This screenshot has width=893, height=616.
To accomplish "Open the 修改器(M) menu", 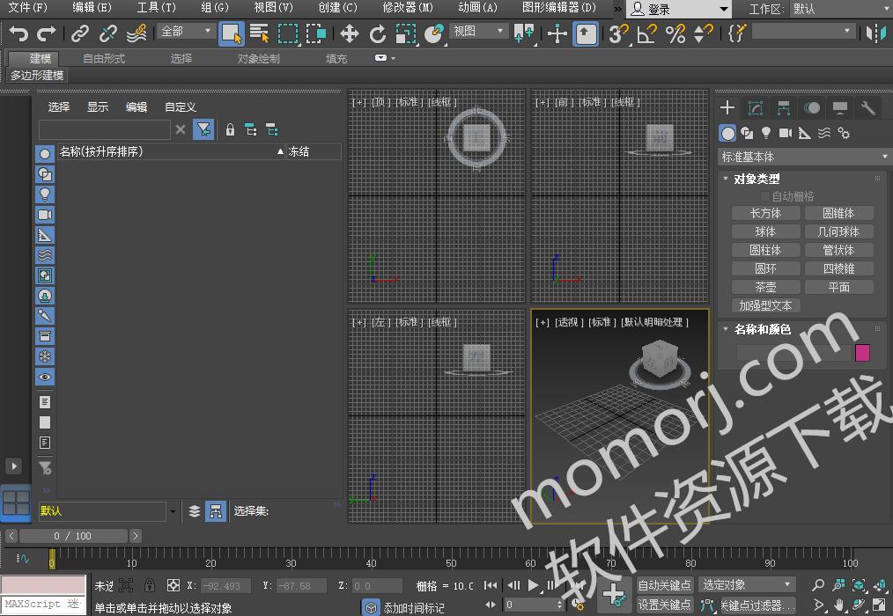I will tap(408, 8).
